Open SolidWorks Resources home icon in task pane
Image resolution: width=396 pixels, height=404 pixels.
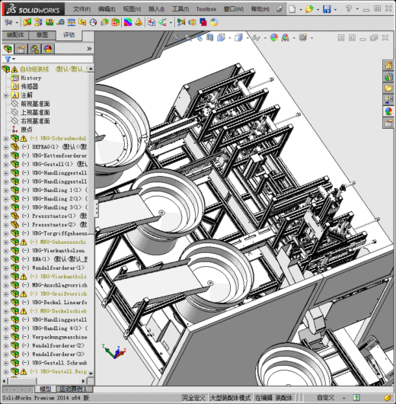388,66
